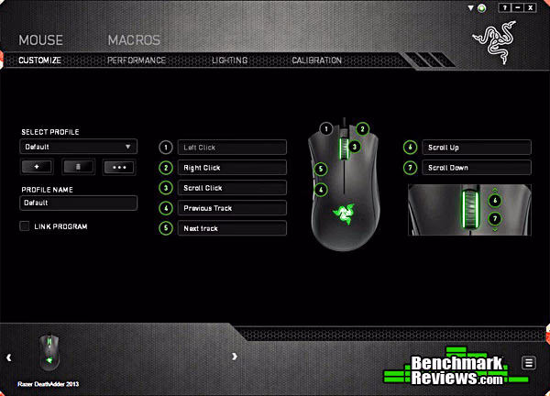
Task: Enable the LINK PROGRAM checkbox
Action: click(x=25, y=225)
